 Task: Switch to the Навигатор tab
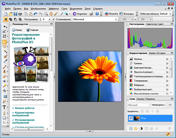coord(151,24)
